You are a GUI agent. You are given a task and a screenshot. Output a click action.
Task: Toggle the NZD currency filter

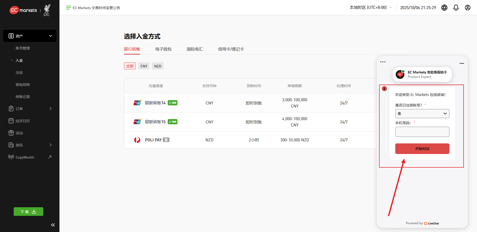pyautogui.click(x=157, y=66)
